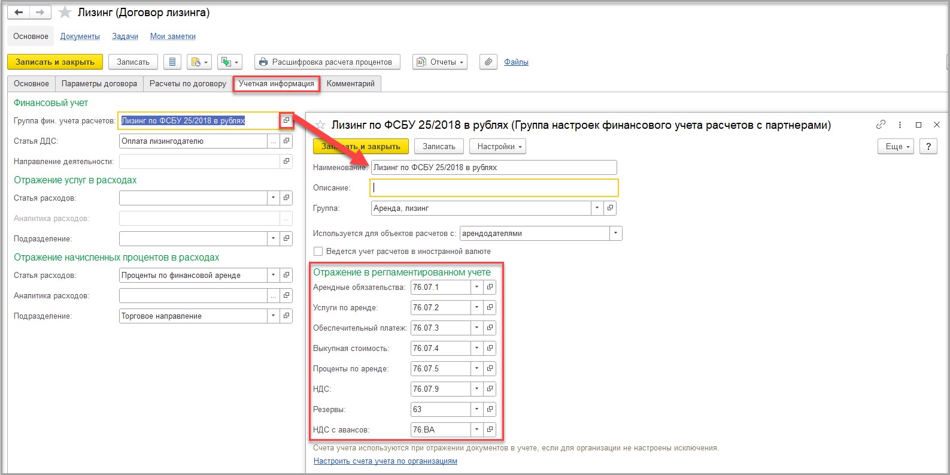Open the Документы navigation link

pos(80,37)
